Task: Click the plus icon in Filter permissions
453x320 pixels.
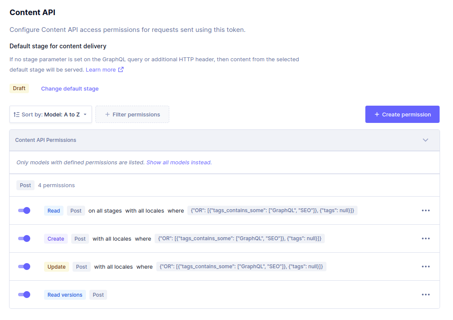Action: click(108, 114)
